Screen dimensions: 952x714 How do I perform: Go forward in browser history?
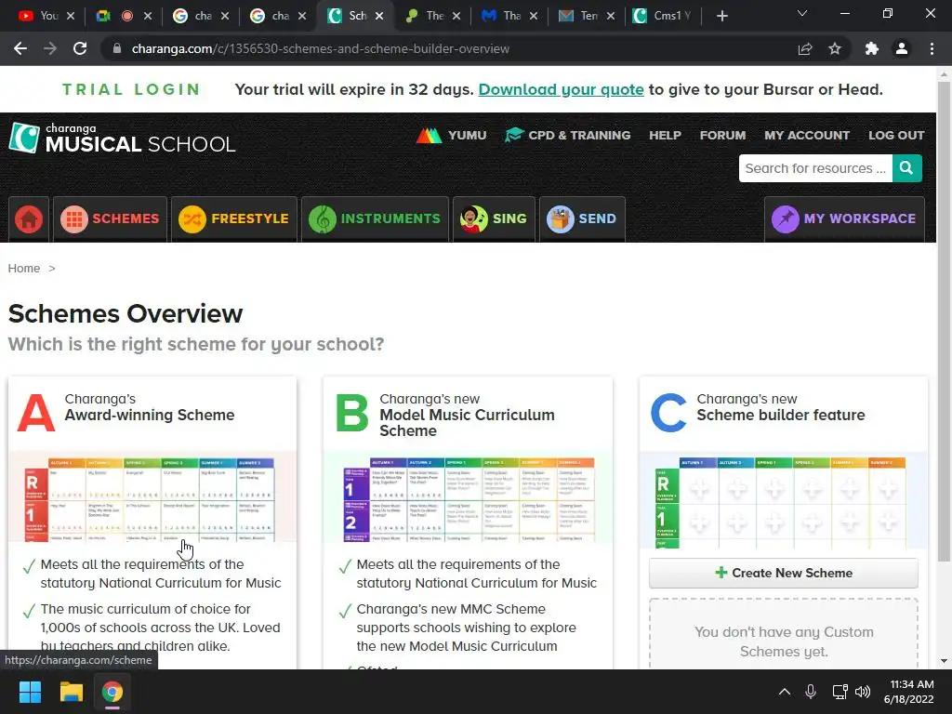(50, 48)
